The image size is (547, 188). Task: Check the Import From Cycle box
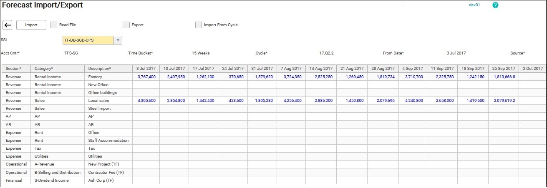[x=199, y=25]
